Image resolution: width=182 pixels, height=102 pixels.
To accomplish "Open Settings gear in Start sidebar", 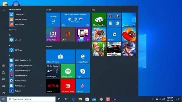I will 3,86.
